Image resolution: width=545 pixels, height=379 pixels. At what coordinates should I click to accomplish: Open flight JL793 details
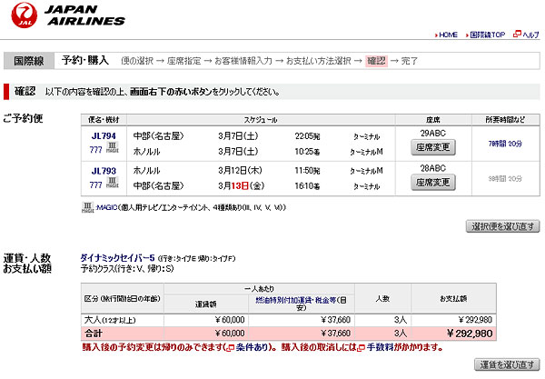(102, 169)
